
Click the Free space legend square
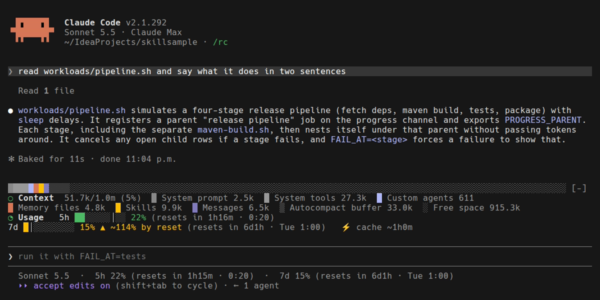[x=425, y=208]
